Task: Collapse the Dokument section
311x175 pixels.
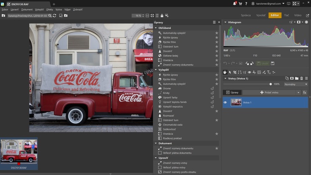Action: tap(156, 143)
